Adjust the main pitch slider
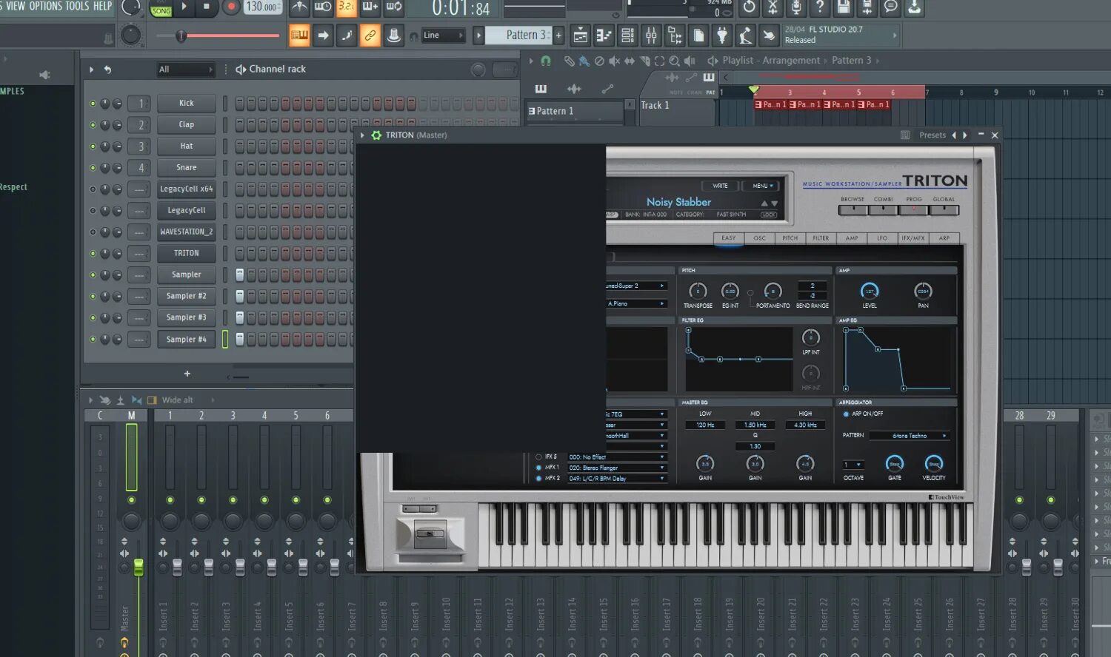This screenshot has height=657, width=1111. pos(218,36)
